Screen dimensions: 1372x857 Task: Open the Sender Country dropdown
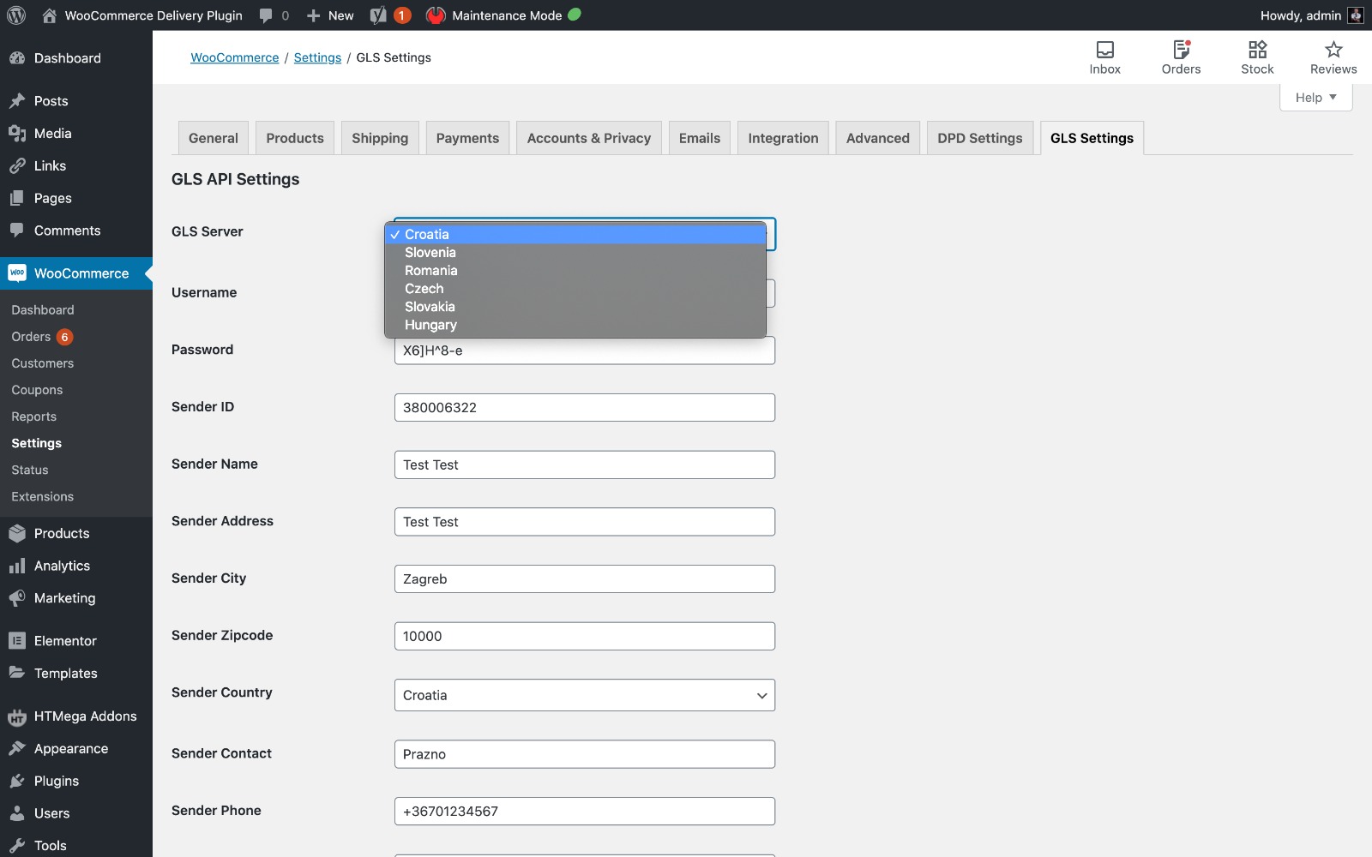tap(585, 695)
